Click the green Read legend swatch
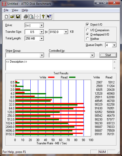The height and width of the screenshot is (156, 122). (72, 77)
